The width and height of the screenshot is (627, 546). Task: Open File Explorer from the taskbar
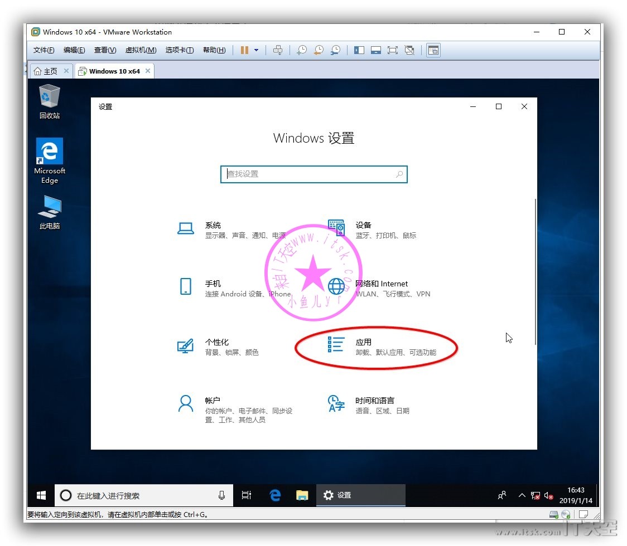(302, 495)
